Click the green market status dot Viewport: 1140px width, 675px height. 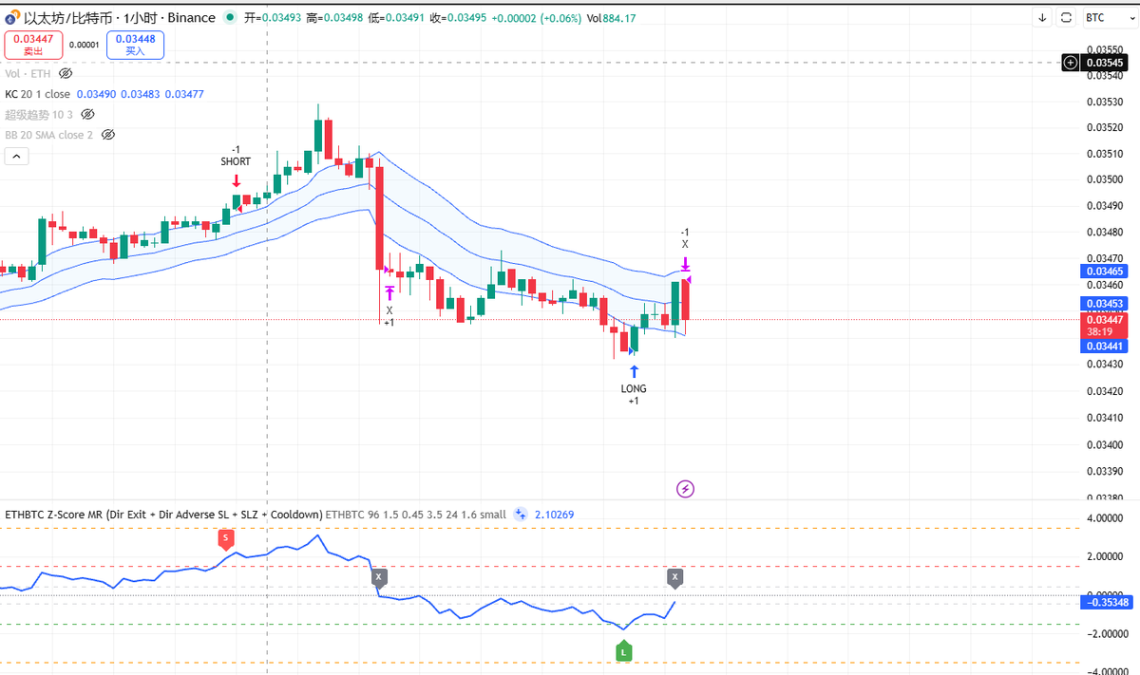pos(231,18)
